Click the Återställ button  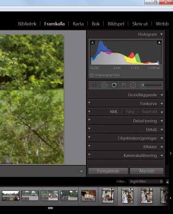tap(147, 171)
